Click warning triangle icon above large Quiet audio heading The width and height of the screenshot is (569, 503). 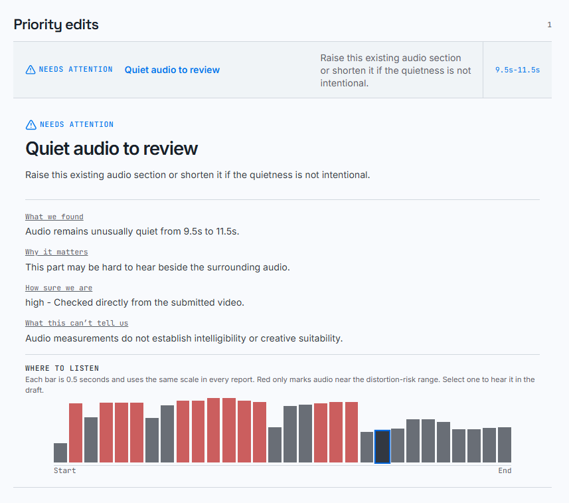(x=31, y=125)
